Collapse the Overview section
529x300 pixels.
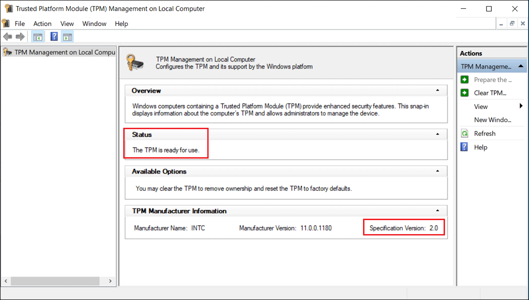(438, 90)
